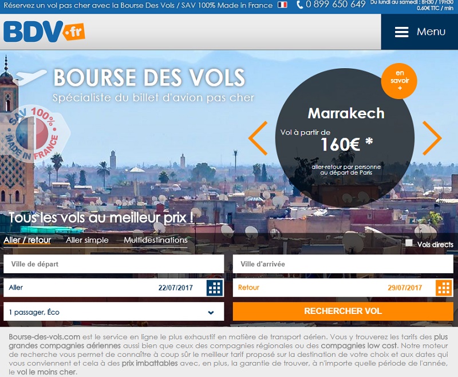Click the RECHERCHER VOL button

[x=343, y=311]
